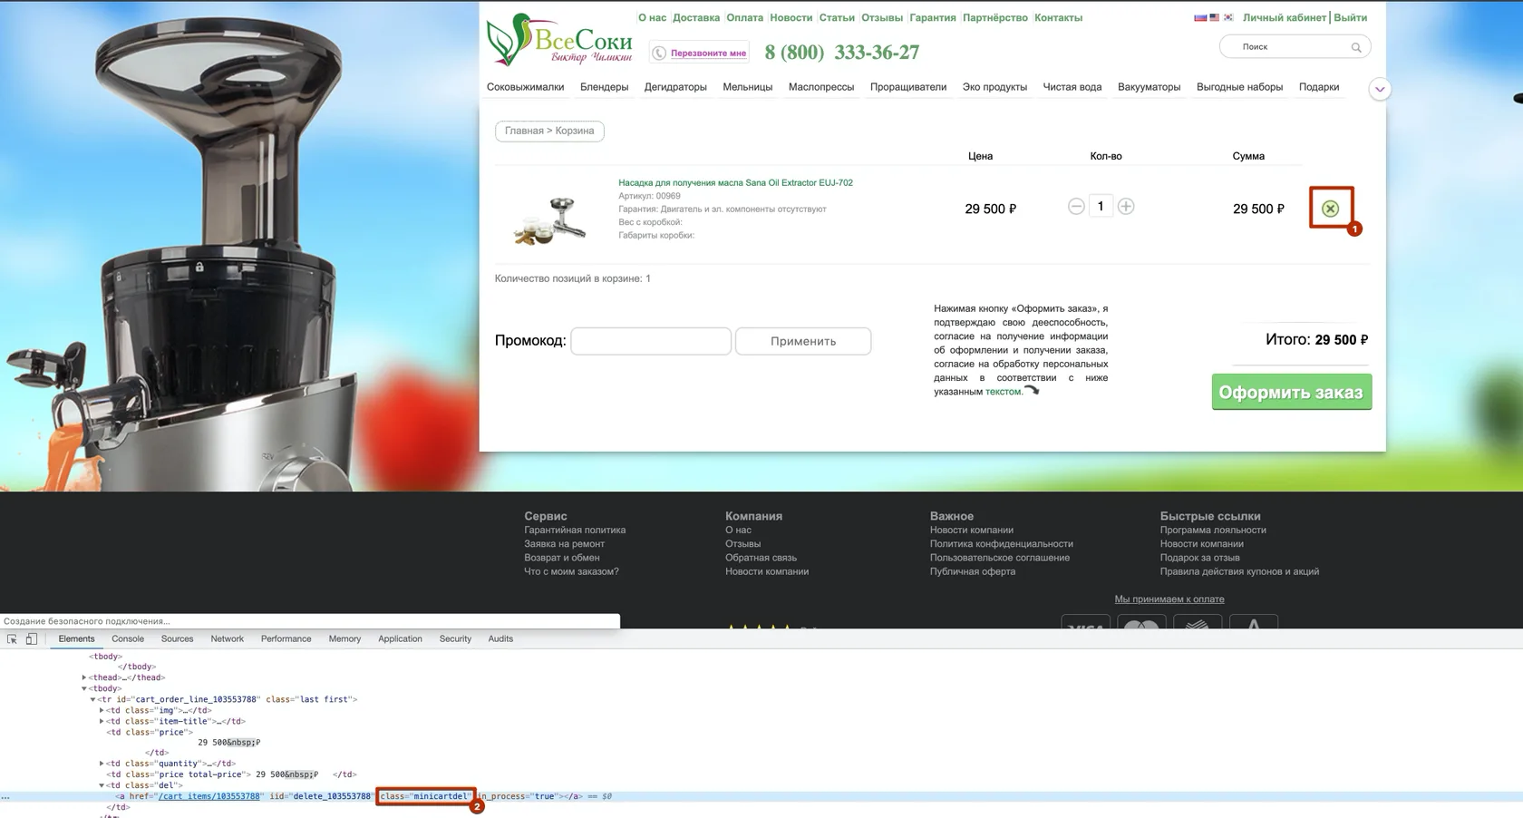1523x818 pixels.
Task: Click the search magnifier icon
Action: pos(1356,47)
